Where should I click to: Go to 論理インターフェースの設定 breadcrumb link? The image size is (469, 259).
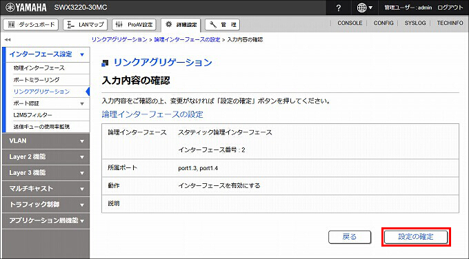click(x=187, y=39)
